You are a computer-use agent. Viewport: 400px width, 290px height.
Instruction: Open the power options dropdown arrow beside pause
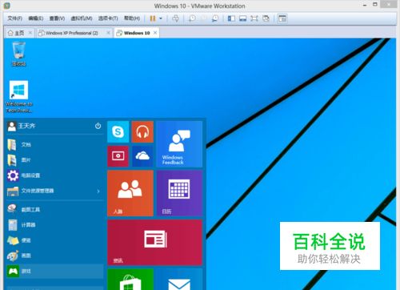161,18
